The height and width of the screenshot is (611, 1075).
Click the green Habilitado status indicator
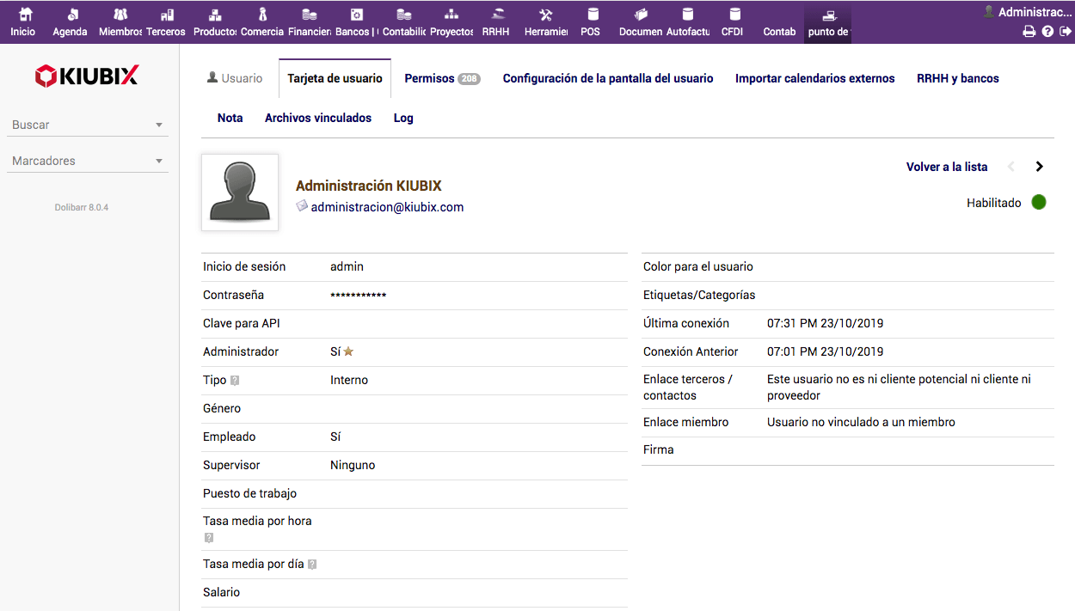pyautogui.click(x=1039, y=203)
